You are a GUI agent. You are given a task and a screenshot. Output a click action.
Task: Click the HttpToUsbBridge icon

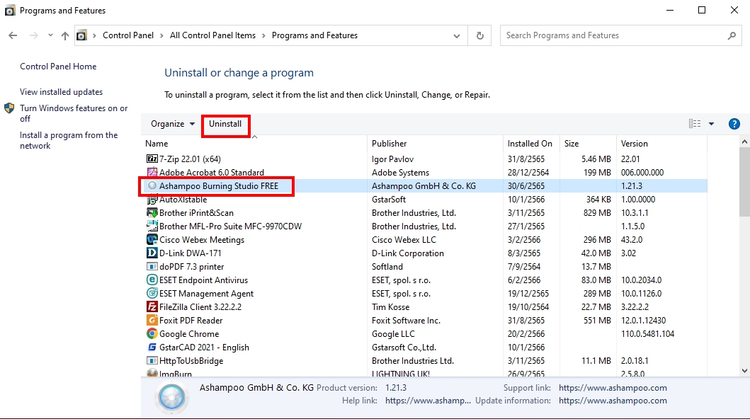[x=152, y=360]
